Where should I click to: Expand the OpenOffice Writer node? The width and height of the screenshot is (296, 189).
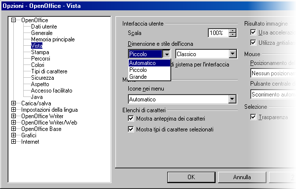(13, 116)
